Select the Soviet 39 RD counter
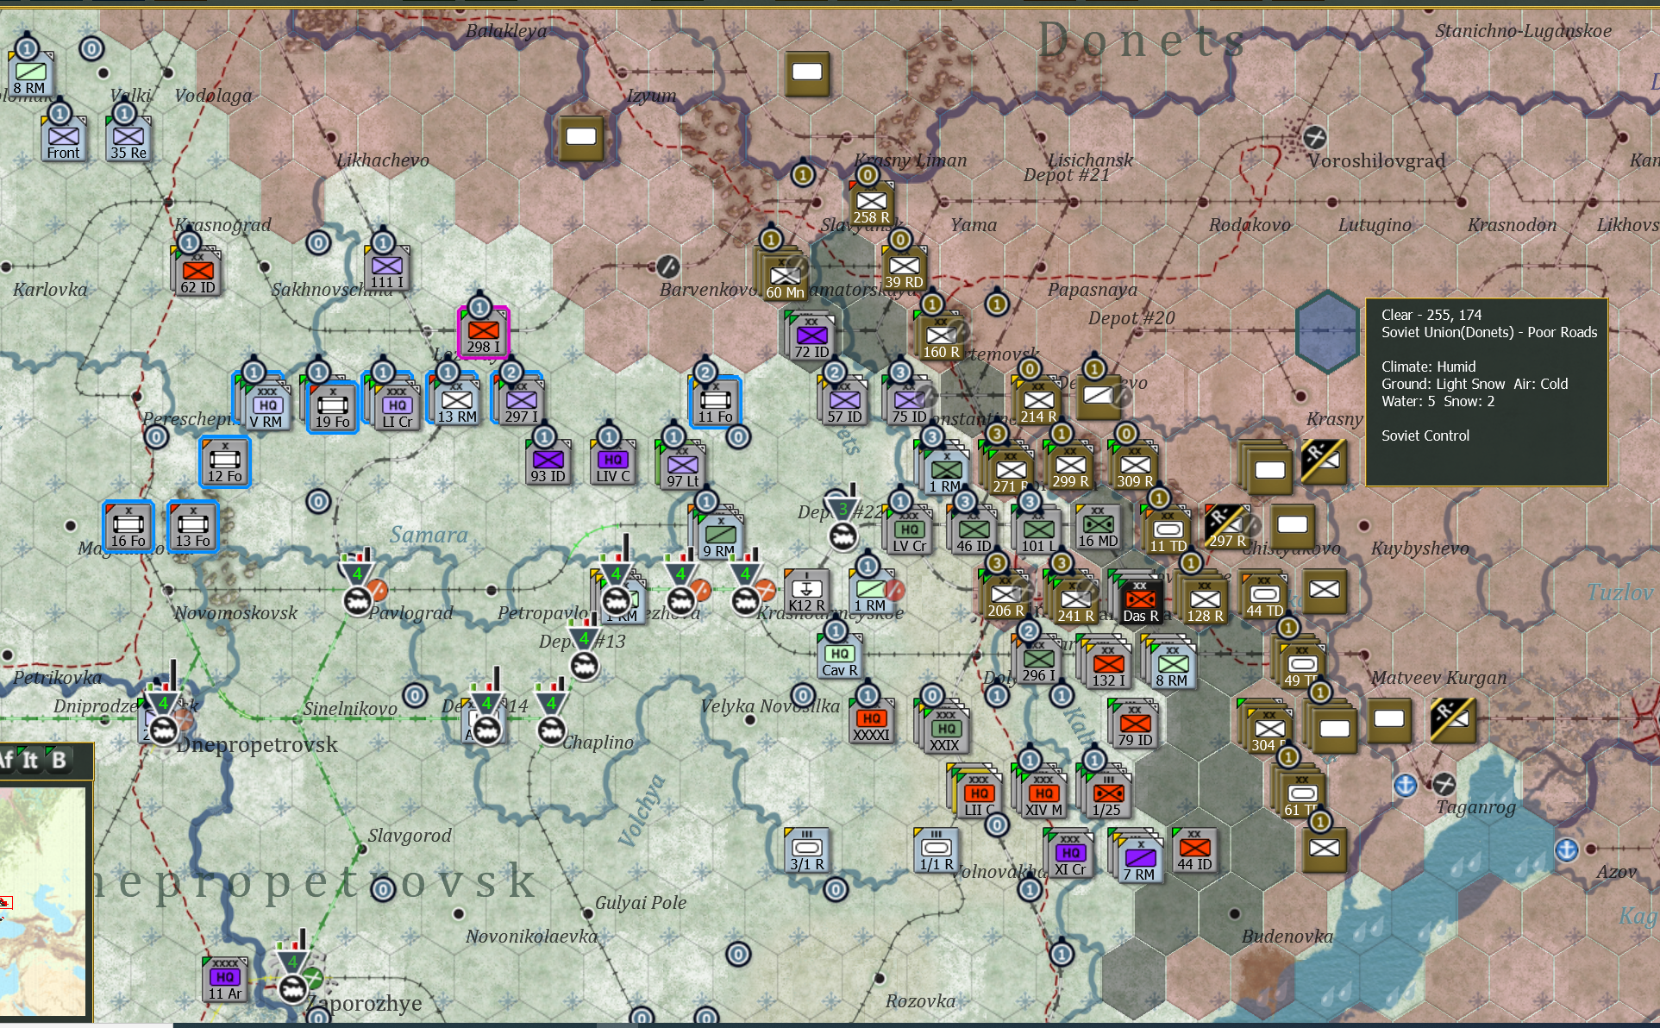 (x=904, y=268)
